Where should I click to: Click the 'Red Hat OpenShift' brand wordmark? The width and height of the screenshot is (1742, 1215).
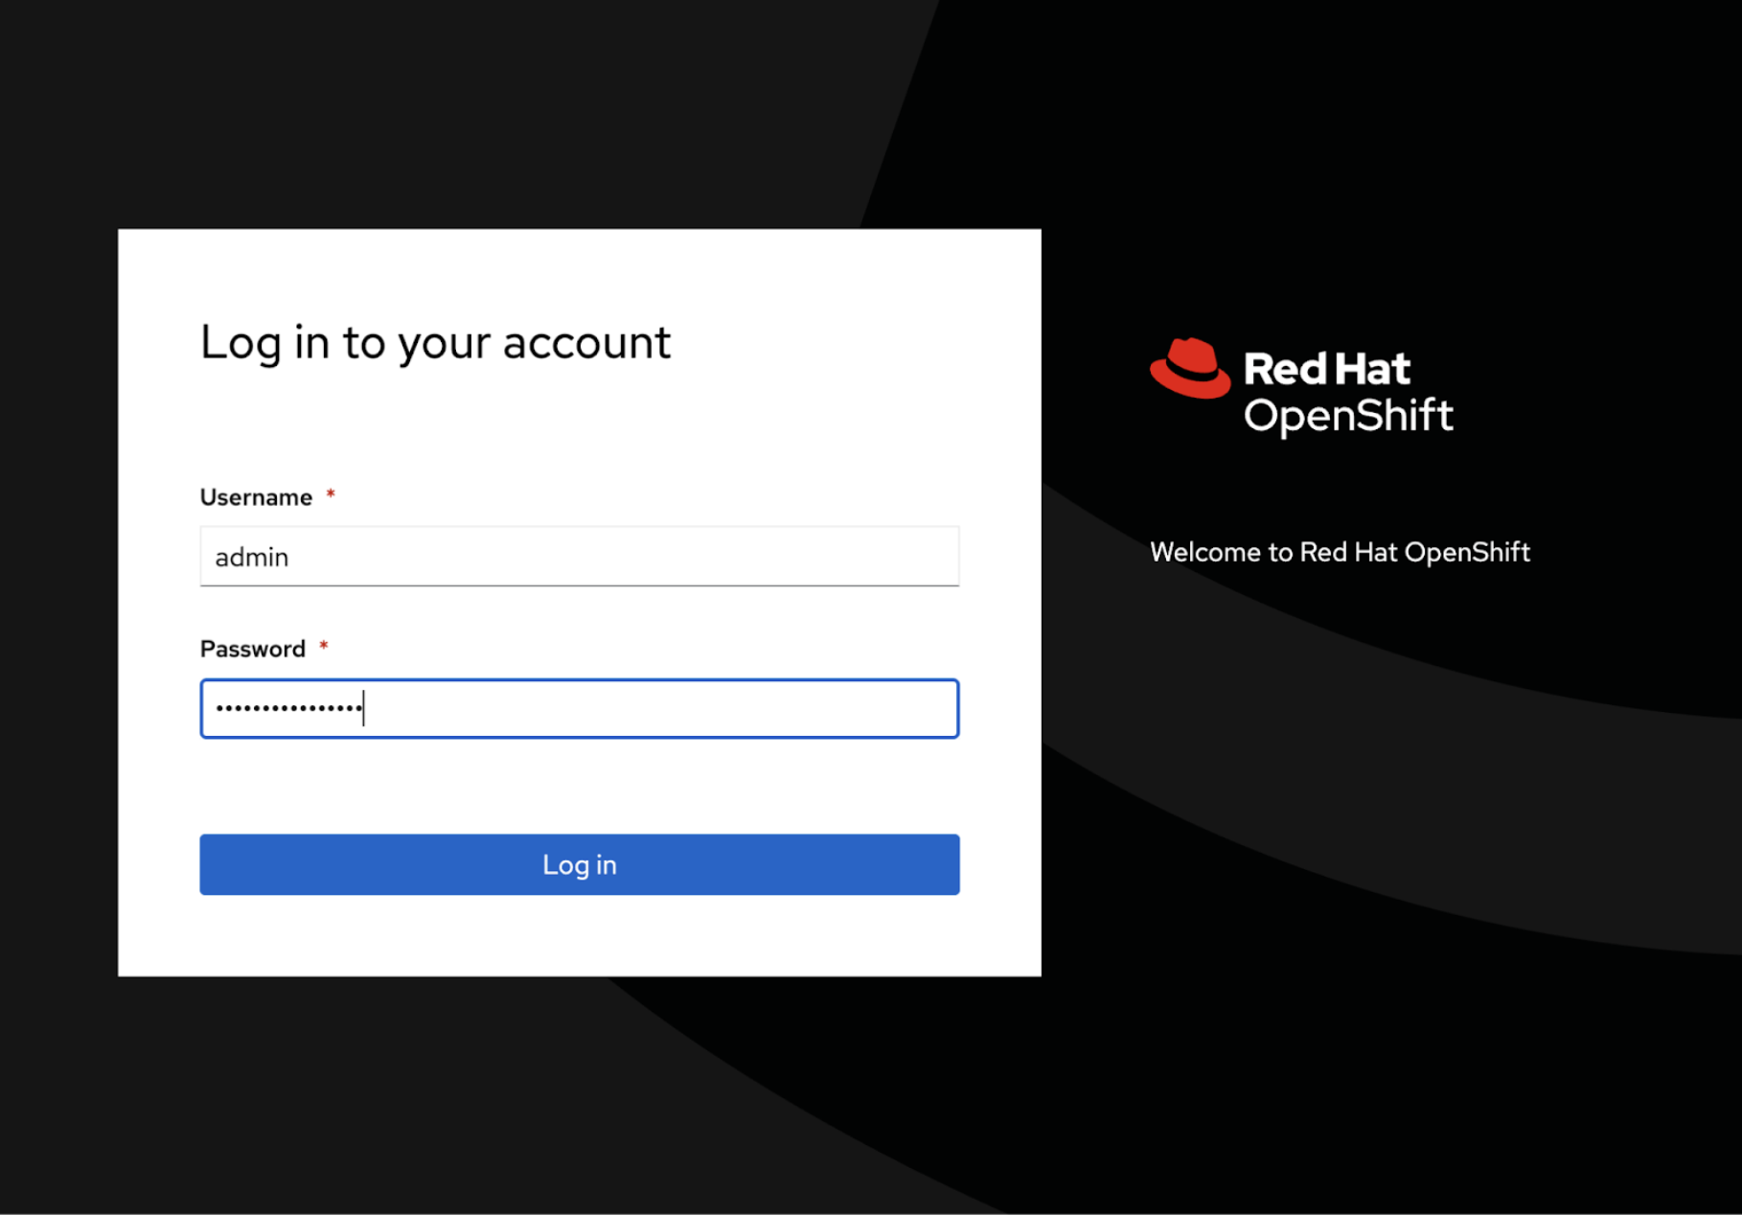click(1348, 392)
